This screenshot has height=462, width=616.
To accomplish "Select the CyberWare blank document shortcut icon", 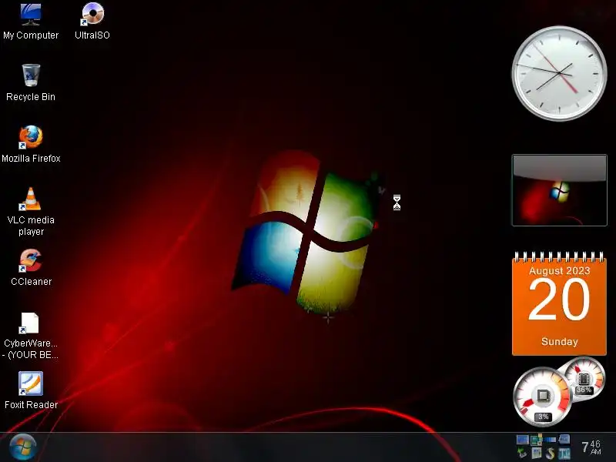I will click(x=29, y=323).
